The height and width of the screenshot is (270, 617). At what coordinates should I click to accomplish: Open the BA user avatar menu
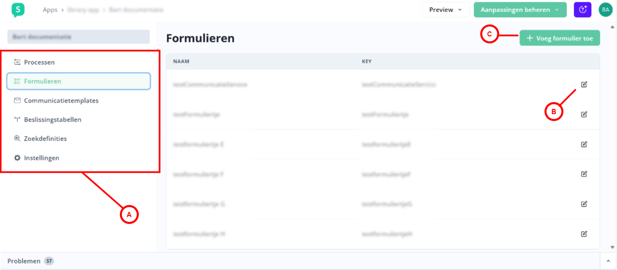[x=605, y=10]
